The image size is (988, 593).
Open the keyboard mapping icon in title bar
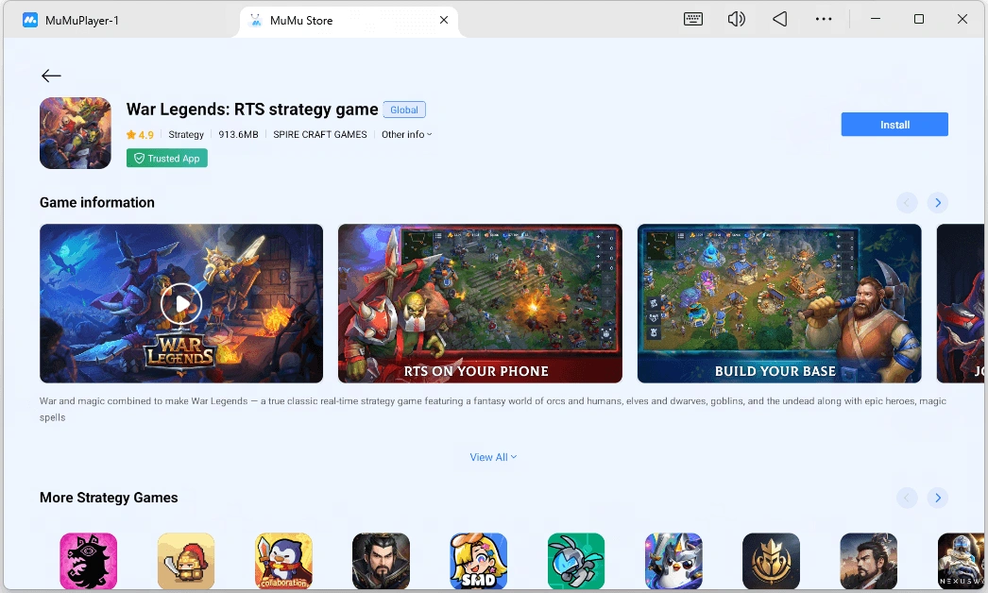pos(693,19)
